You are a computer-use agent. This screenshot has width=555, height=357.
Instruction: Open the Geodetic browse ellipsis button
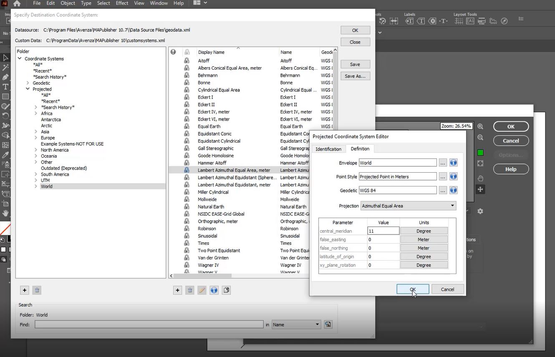[x=443, y=190]
